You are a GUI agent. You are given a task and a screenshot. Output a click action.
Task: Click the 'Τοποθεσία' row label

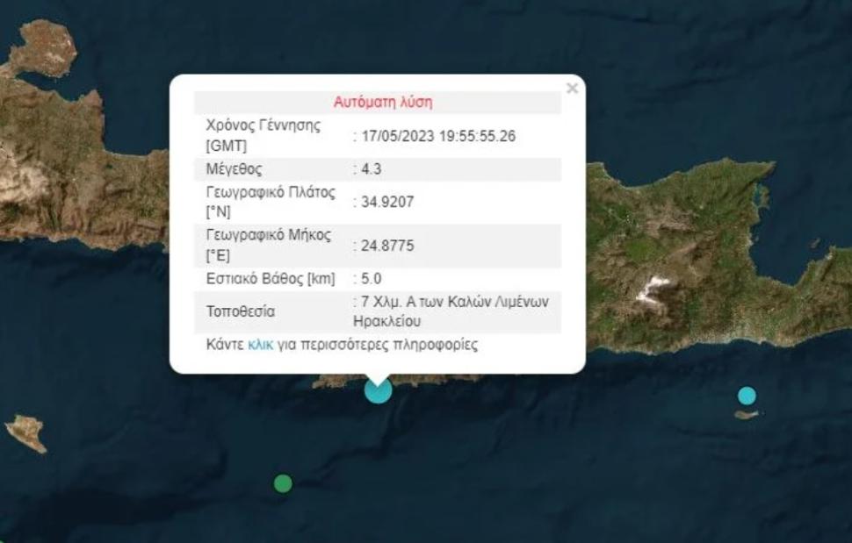[240, 311]
